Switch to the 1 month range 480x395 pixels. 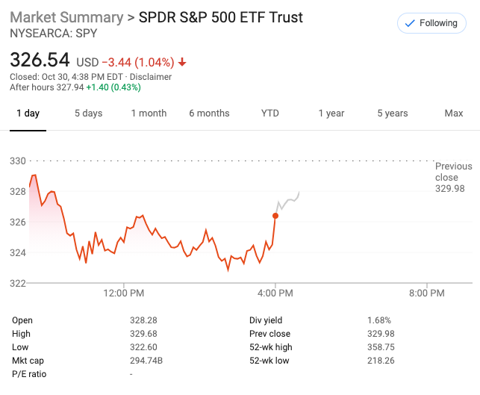149,113
